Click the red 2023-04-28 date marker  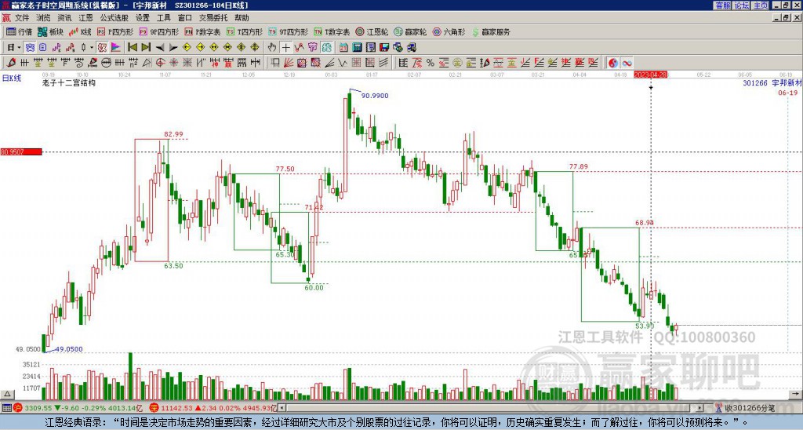pyautogui.click(x=650, y=75)
